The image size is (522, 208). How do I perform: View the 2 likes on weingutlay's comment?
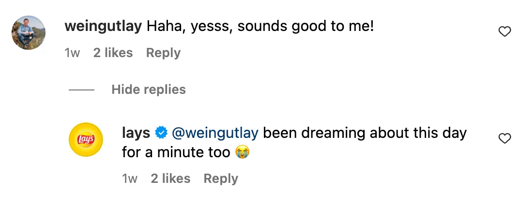113,53
